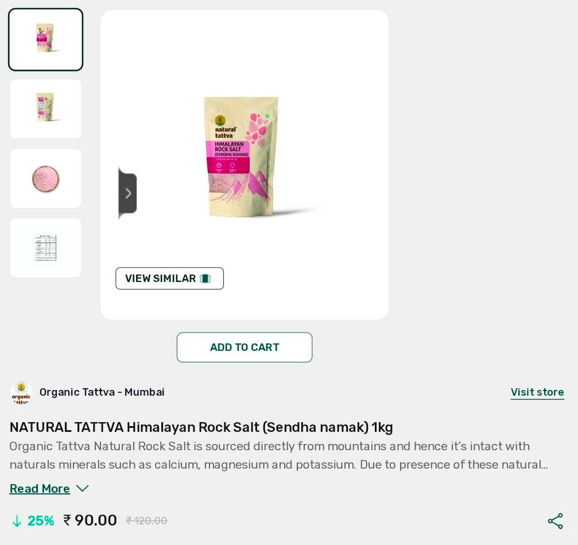Click the green discount down-arrow icon
This screenshot has width=578, height=545.
pos(17,521)
